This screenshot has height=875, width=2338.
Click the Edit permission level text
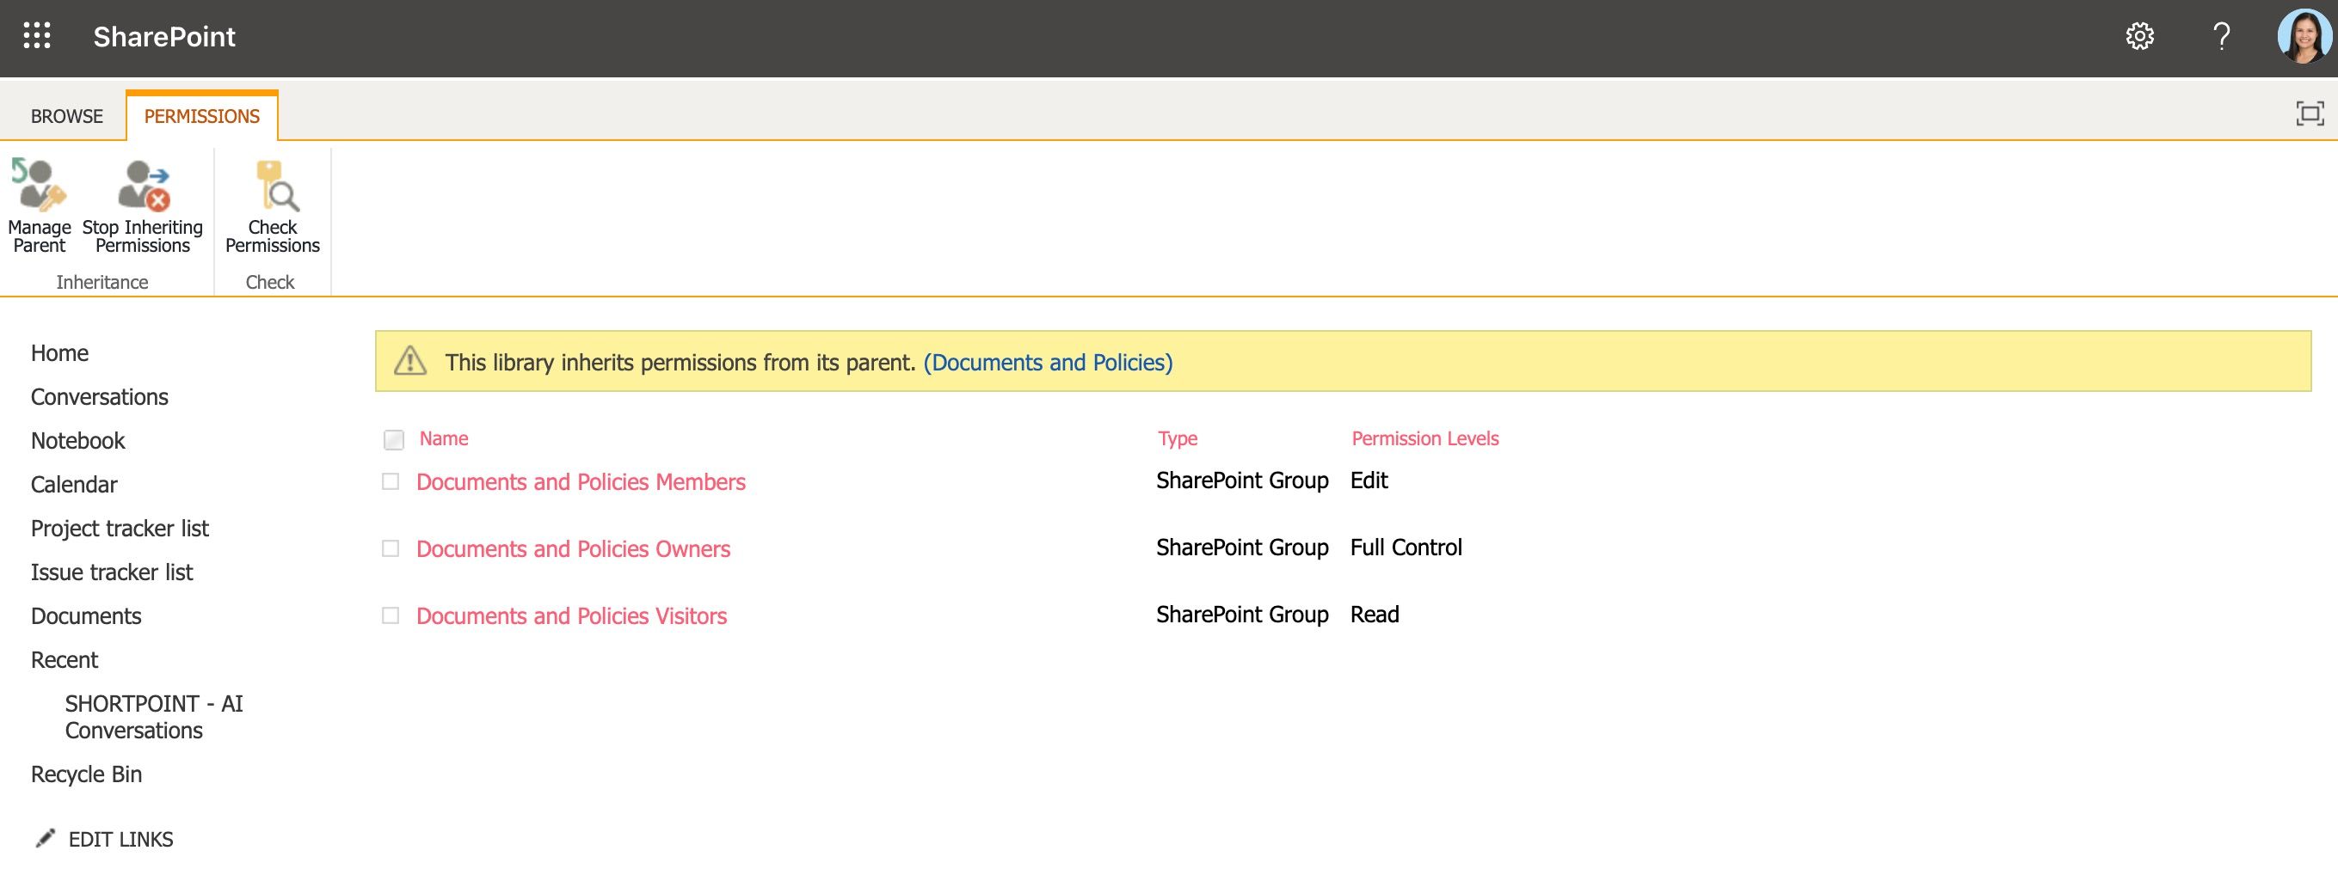(x=1369, y=480)
